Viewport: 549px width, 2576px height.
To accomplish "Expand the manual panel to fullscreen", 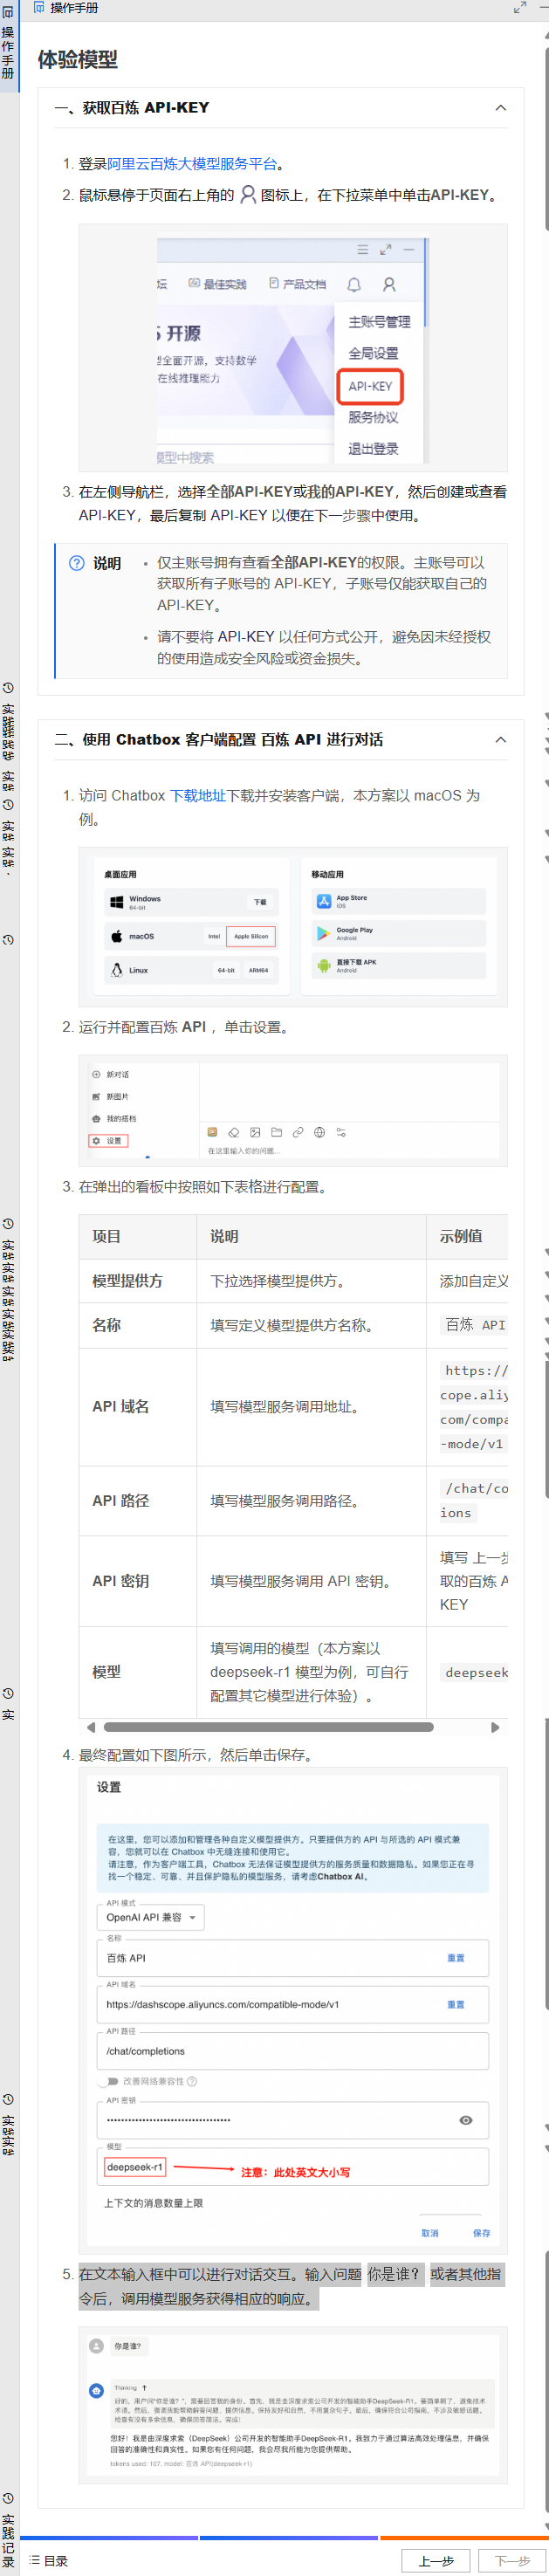I will pyautogui.click(x=520, y=7).
